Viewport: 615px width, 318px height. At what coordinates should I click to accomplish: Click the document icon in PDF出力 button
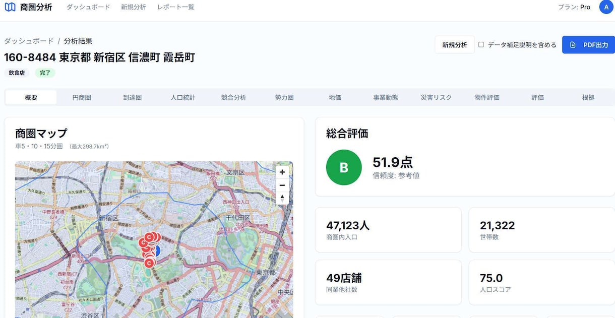point(573,45)
